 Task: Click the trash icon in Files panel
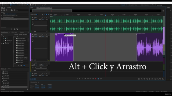coord(14,10)
